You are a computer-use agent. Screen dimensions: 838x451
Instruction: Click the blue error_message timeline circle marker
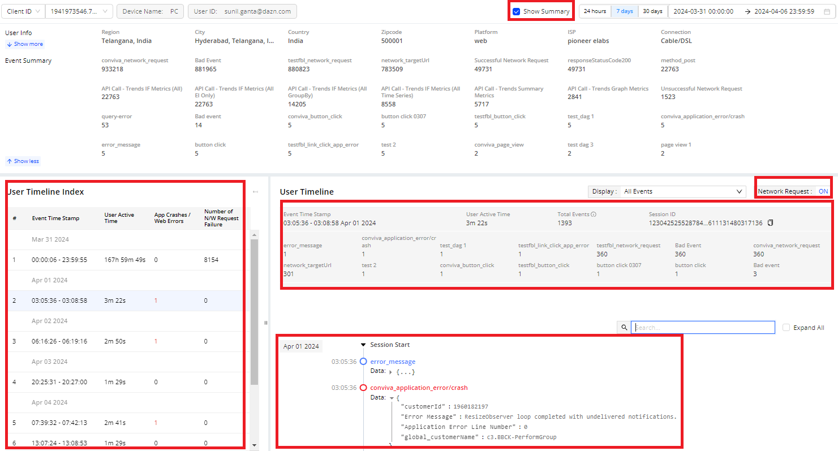point(364,362)
